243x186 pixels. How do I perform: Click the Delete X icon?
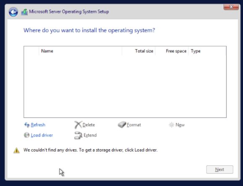[x=78, y=125]
